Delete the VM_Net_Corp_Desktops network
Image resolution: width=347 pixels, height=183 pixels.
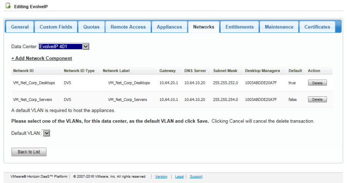[317, 83]
